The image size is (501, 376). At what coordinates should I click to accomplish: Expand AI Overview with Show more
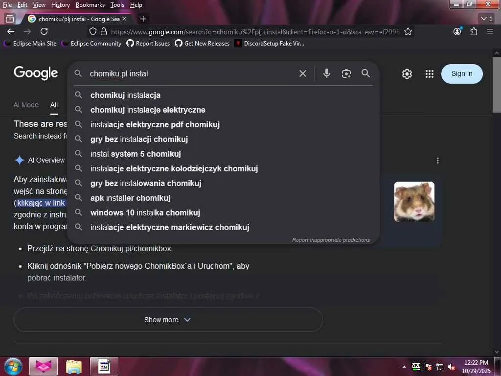168,320
